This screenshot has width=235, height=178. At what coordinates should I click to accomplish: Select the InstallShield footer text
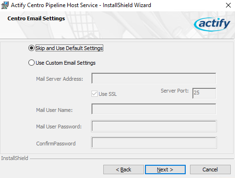(x=15, y=158)
